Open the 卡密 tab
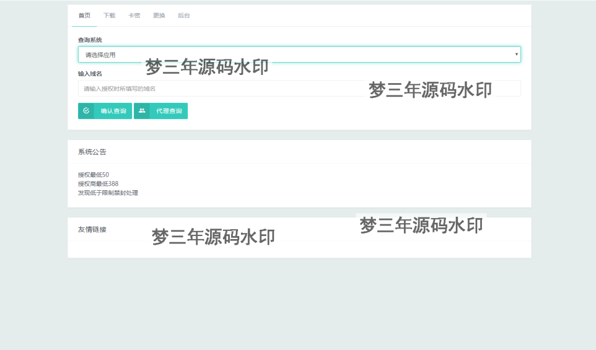Screen dimensions: 596x350 point(134,16)
